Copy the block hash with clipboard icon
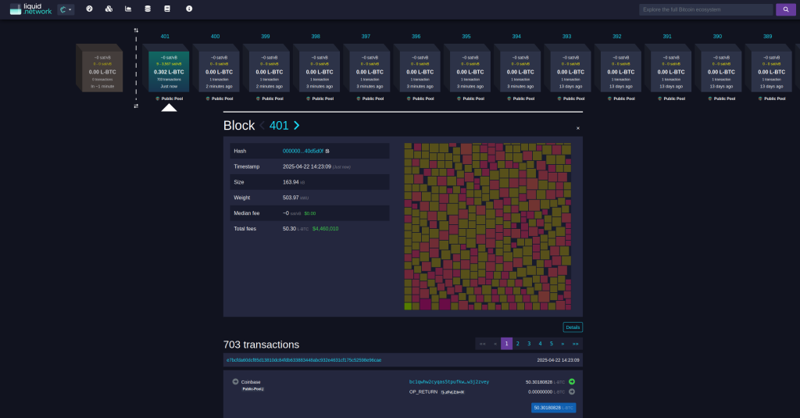The height and width of the screenshot is (418, 800). point(327,151)
